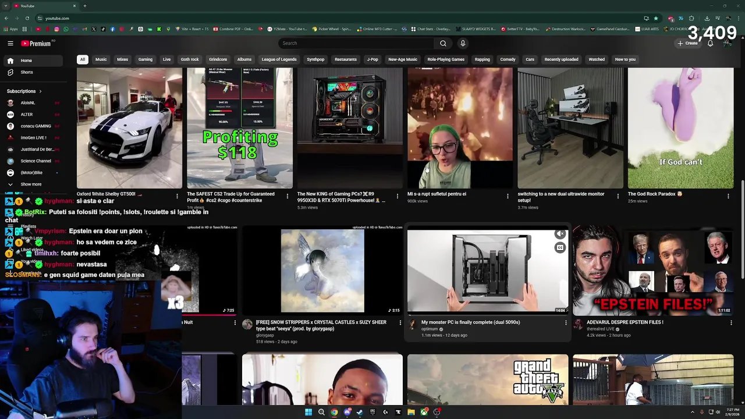Switch to Discord from the taskbar

(347, 412)
